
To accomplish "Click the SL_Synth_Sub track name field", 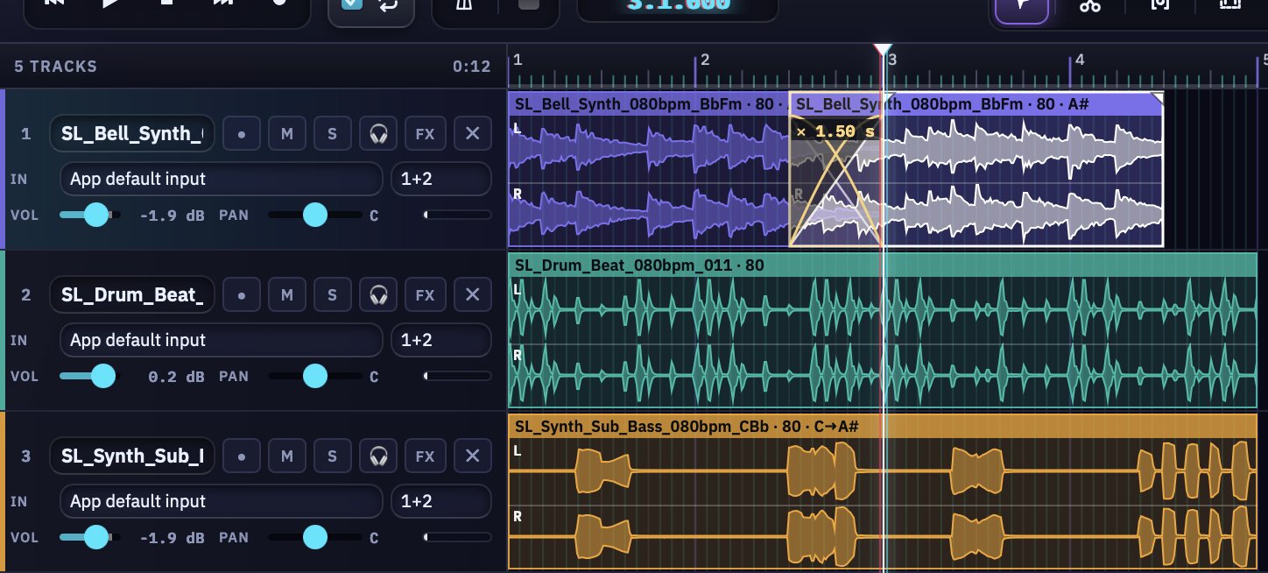I will pyautogui.click(x=132, y=456).
